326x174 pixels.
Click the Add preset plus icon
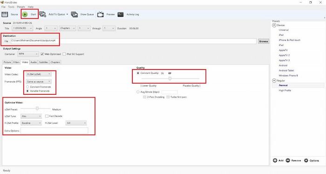tap(275, 161)
